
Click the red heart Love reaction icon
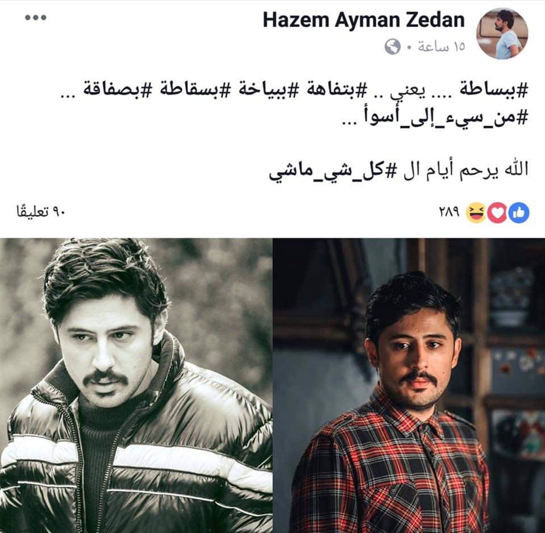(497, 213)
